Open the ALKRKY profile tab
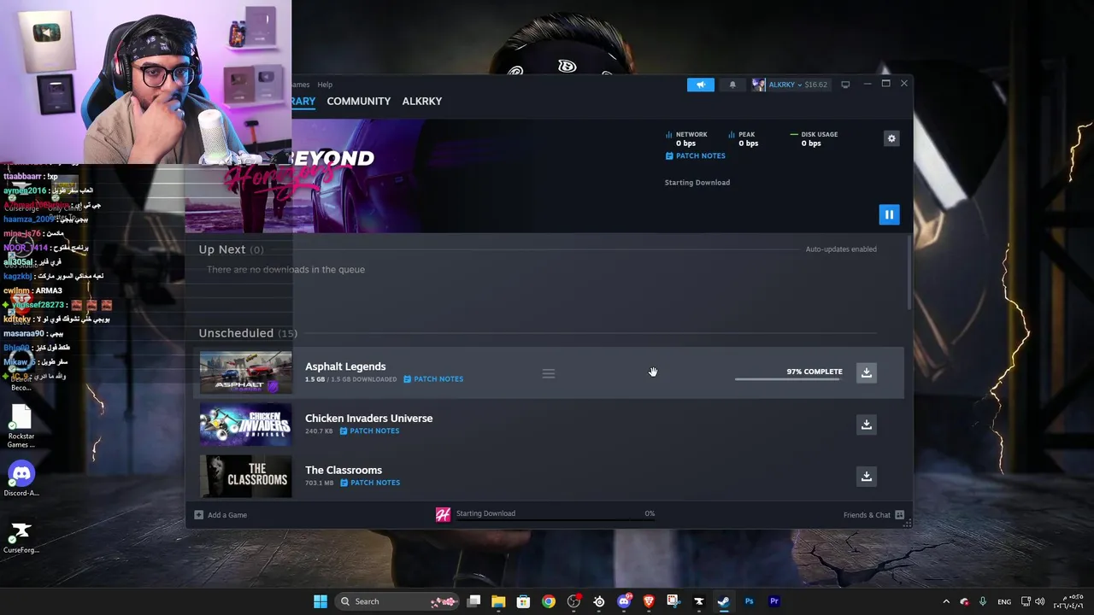The image size is (1094, 615). [x=422, y=101]
